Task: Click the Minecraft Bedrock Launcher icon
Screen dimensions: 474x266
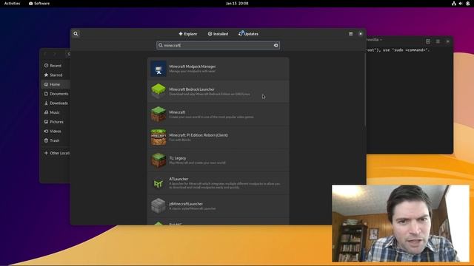Action: pos(158,92)
